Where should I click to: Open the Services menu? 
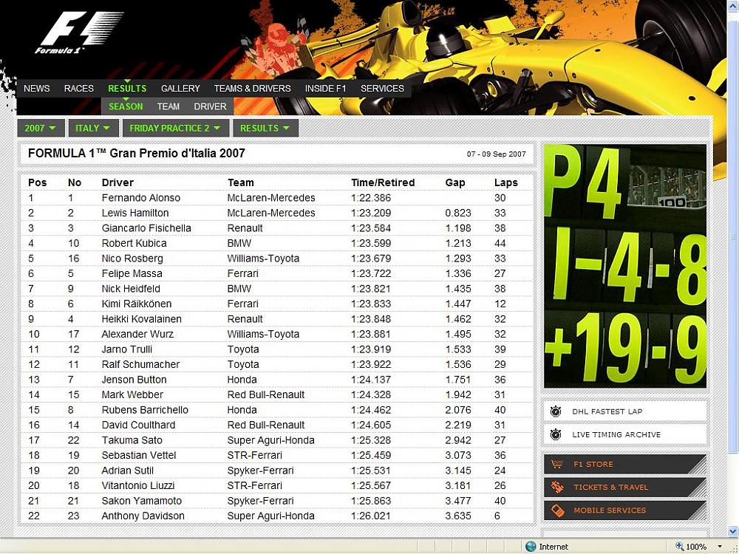point(382,89)
